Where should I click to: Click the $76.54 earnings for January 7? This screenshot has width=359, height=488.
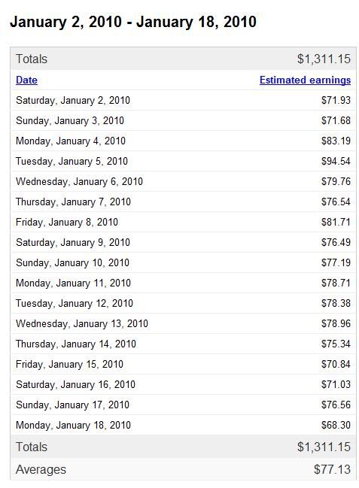point(336,202)
